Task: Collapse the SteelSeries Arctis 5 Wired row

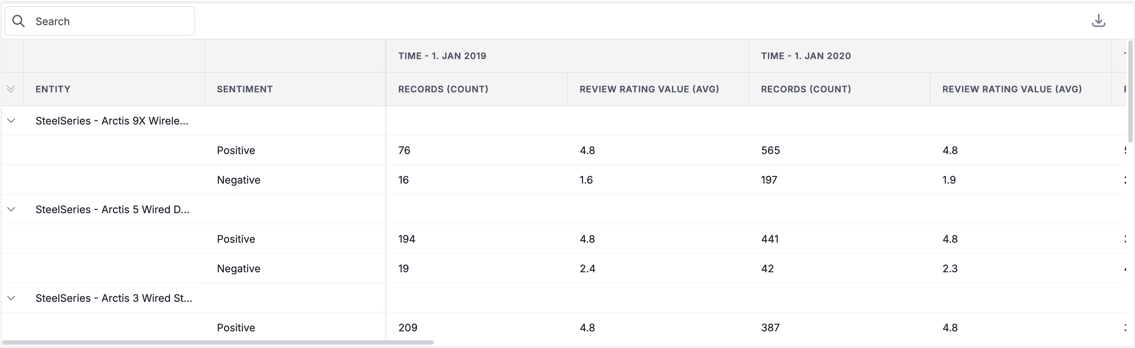Action: click(11, 209)
